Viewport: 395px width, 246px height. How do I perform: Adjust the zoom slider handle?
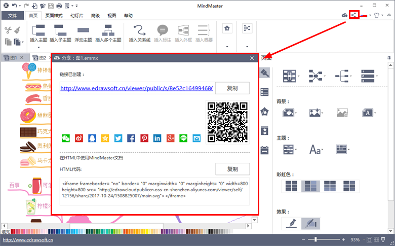click(315, 239)
